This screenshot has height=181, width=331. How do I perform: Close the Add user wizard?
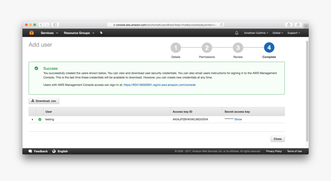(278, 139)
